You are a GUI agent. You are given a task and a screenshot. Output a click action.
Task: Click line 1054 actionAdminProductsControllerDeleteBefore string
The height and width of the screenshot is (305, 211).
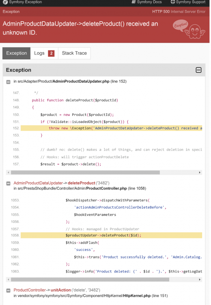point(120,207)
